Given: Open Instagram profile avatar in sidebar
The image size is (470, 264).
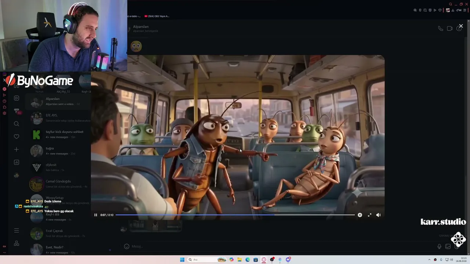Looking at the screenshot, I should (x=17, y=175).
